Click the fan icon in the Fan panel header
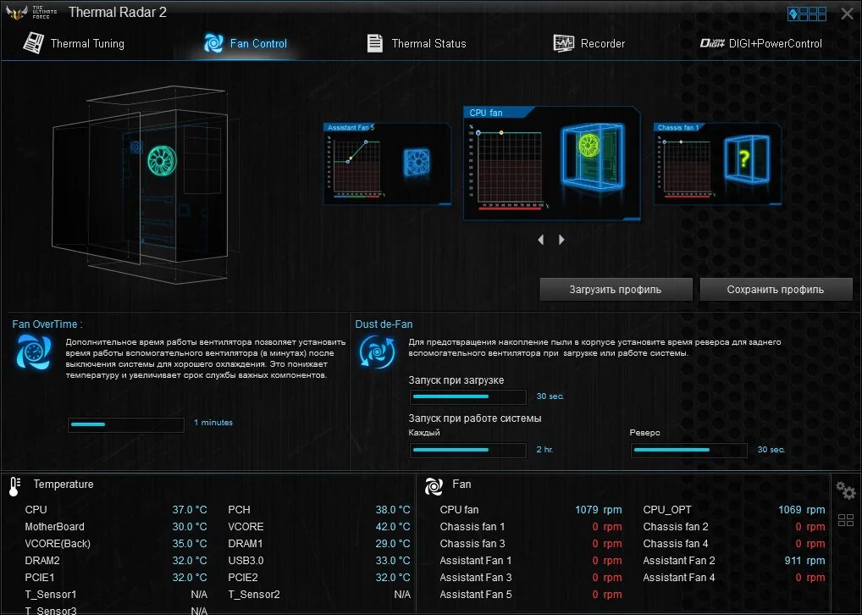 point(434,486)
